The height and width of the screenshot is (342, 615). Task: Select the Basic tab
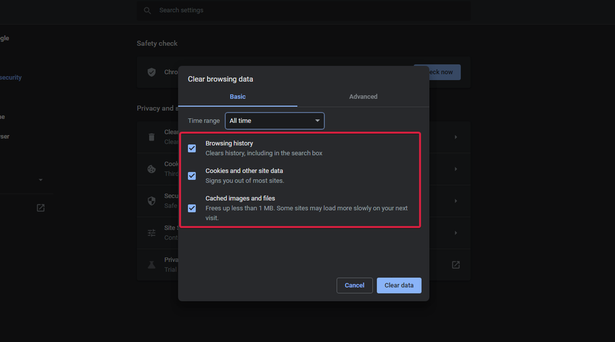pyautogui.click(x=238, y=96)
